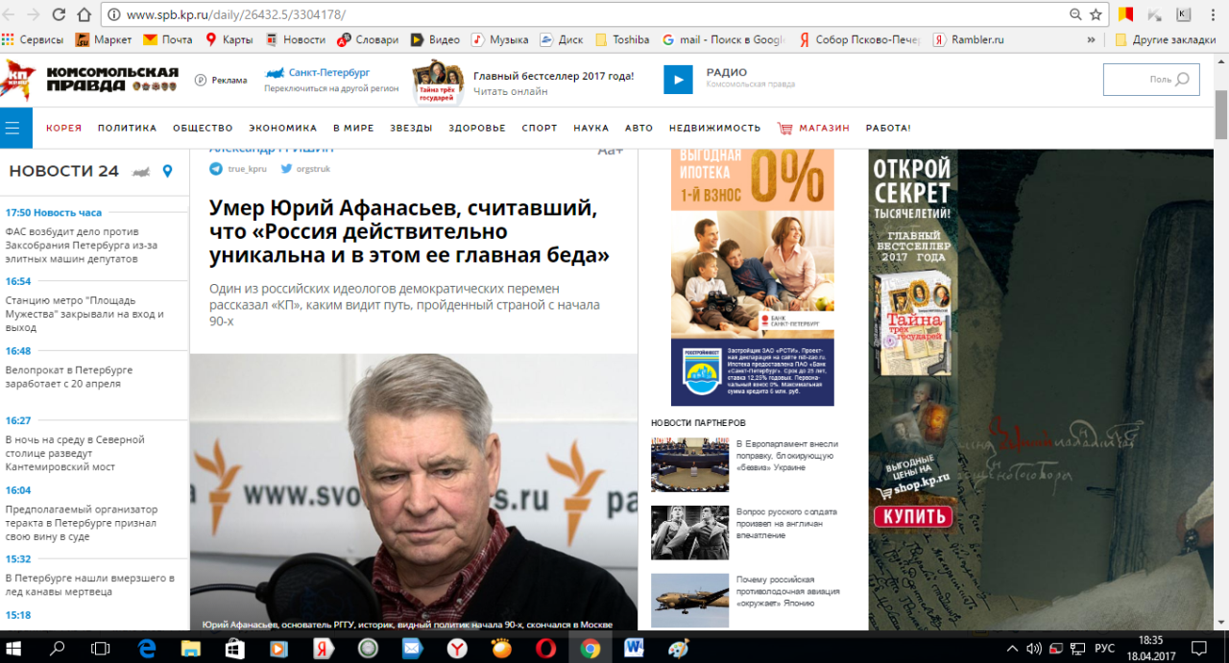Image resolution: width=1229 pixels, height=663 pixels.
Task: Open the Chrome three-dot menu
Action: 1216,14
